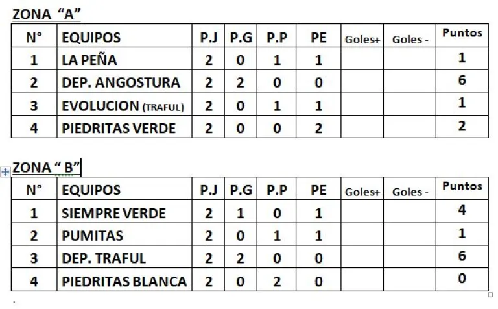The height and width of the screenshot is (309, 498).
Task: Click the table move handle beside ZONA B
Action: (x=5, y=172)
